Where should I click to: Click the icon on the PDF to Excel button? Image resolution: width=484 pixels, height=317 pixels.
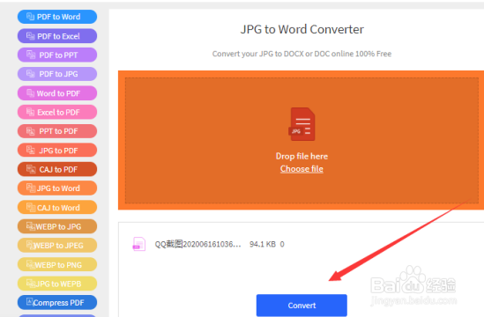tap(30, 36)
